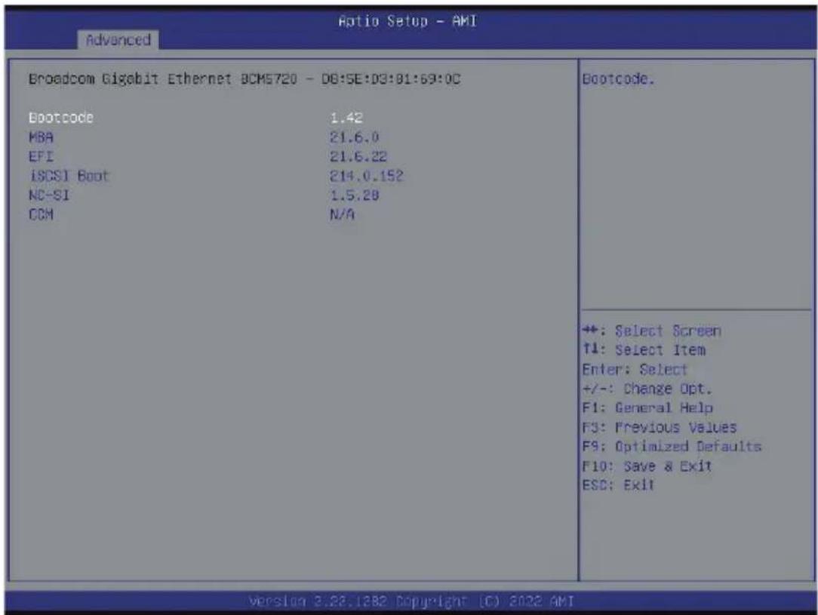Click the F10: Save & Exit hint
Image resolution: width=818 pixels, height=615 pixels.
[647, 466]
